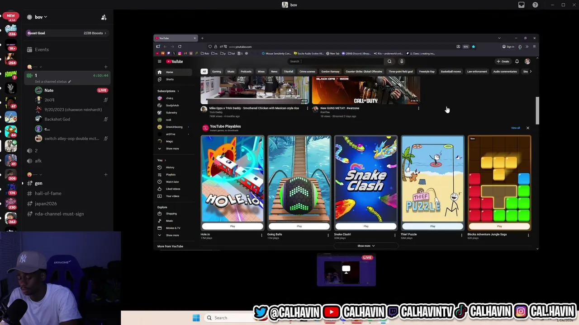Open Liked videos in the sidebar

click(173, 189)
